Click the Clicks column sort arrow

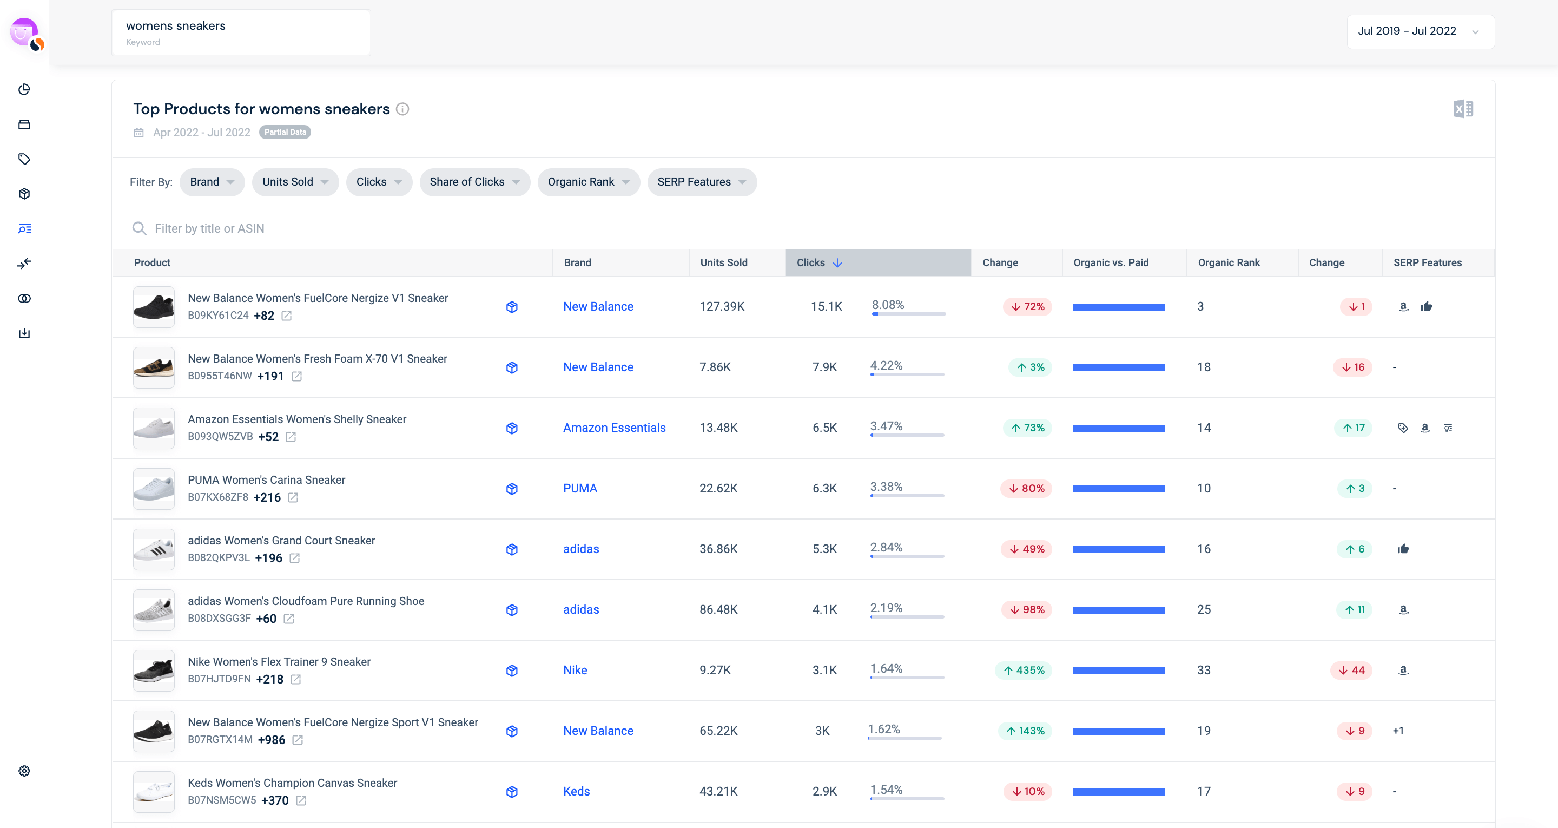click(838, 262)
